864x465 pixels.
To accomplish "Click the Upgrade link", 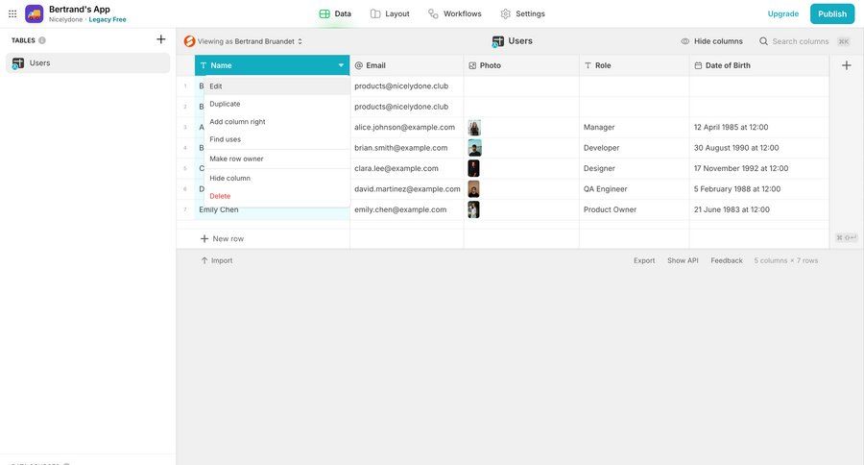I will [783, 13].
